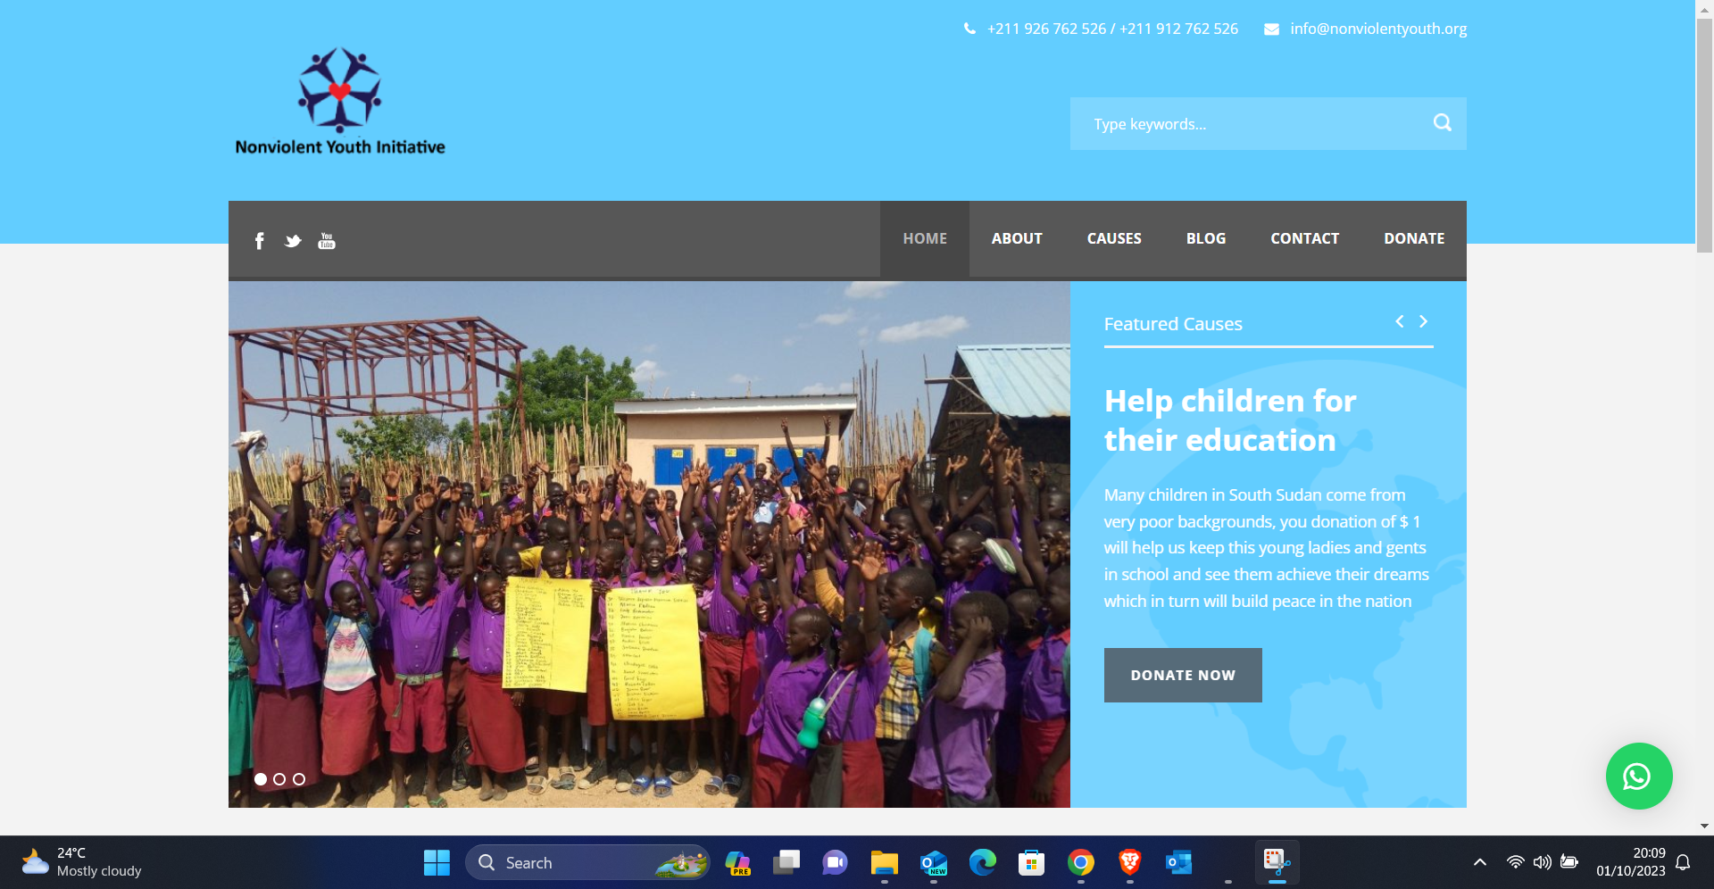
Task: Open the CAUSES menu item
Action: coord(1114,239)
